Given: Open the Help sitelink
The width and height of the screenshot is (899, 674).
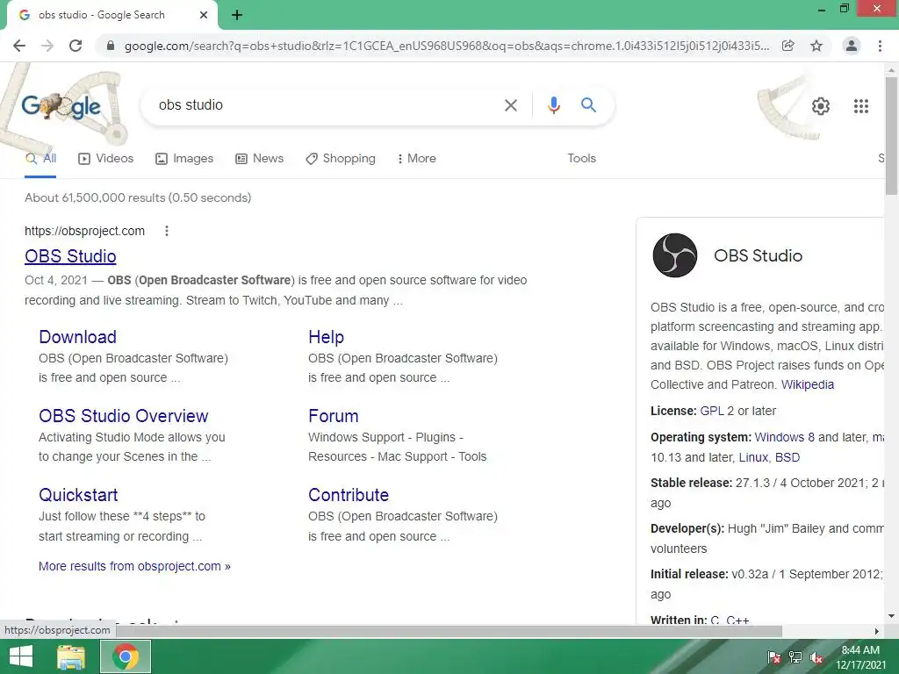Looking at the screenshot, I should 327,337.
